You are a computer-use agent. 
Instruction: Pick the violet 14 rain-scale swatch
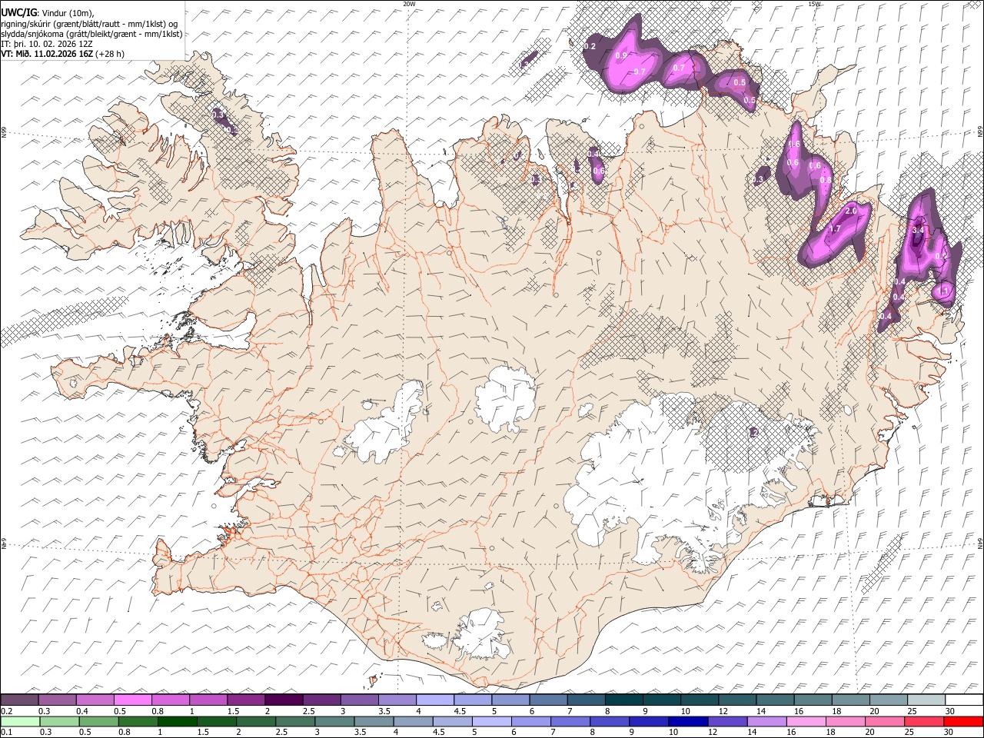766,721
